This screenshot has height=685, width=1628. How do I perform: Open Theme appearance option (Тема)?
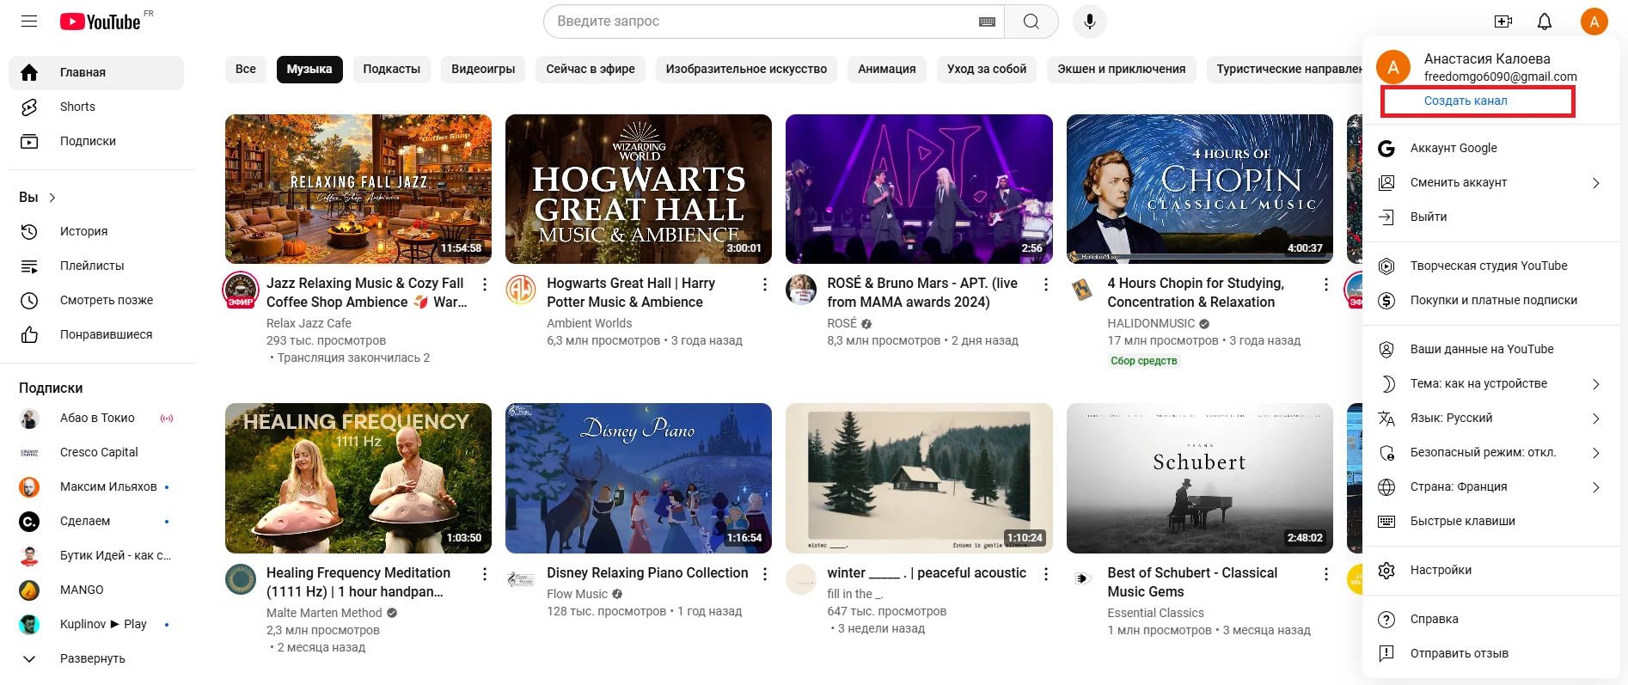tap(1478, 383)
